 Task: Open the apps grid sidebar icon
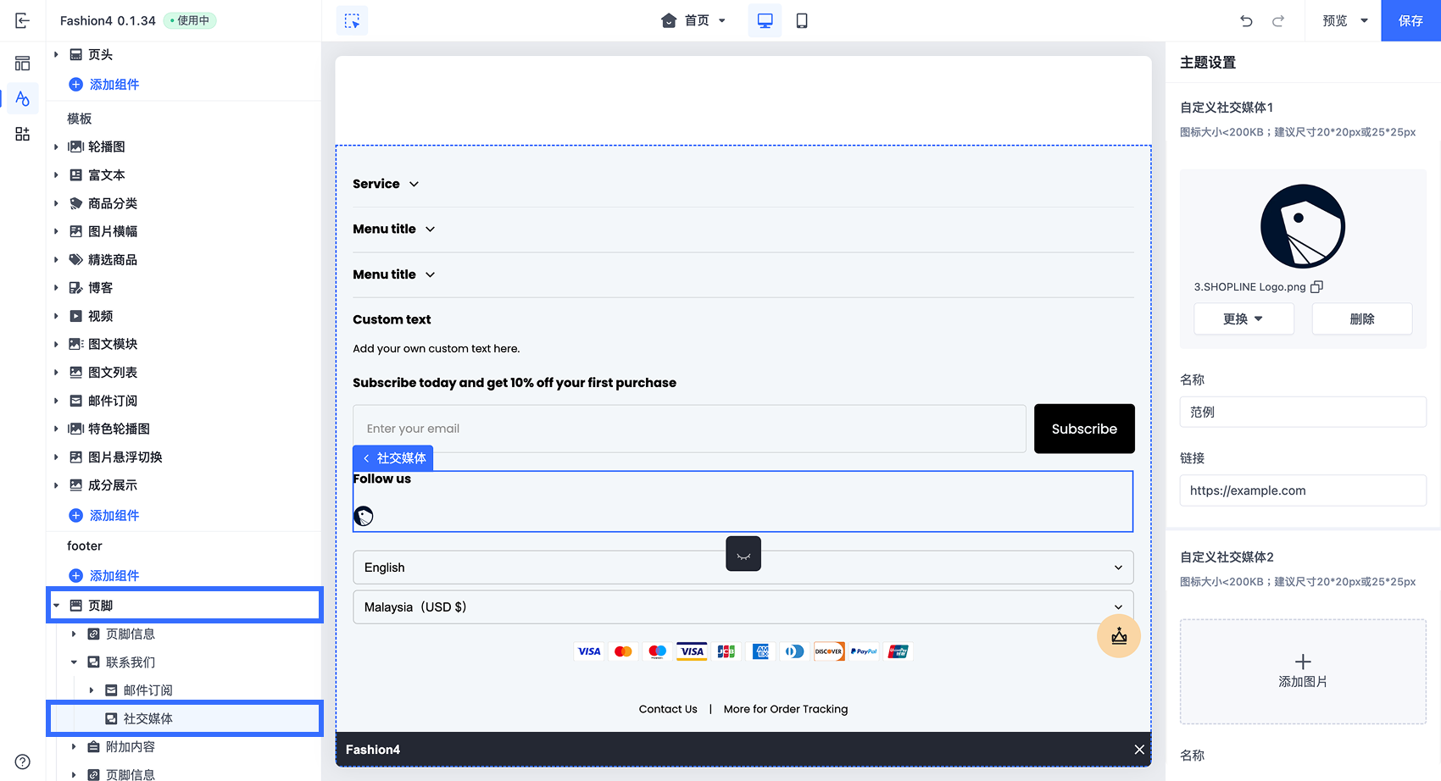tap(23, 134)
